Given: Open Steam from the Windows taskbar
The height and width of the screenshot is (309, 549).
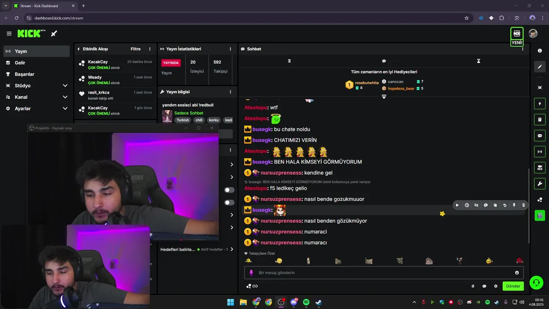Looking at the screenshot, I should 319,302.
